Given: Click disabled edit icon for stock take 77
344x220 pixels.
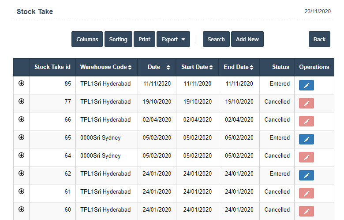Looking at the screenshot, I should point(307,103).
